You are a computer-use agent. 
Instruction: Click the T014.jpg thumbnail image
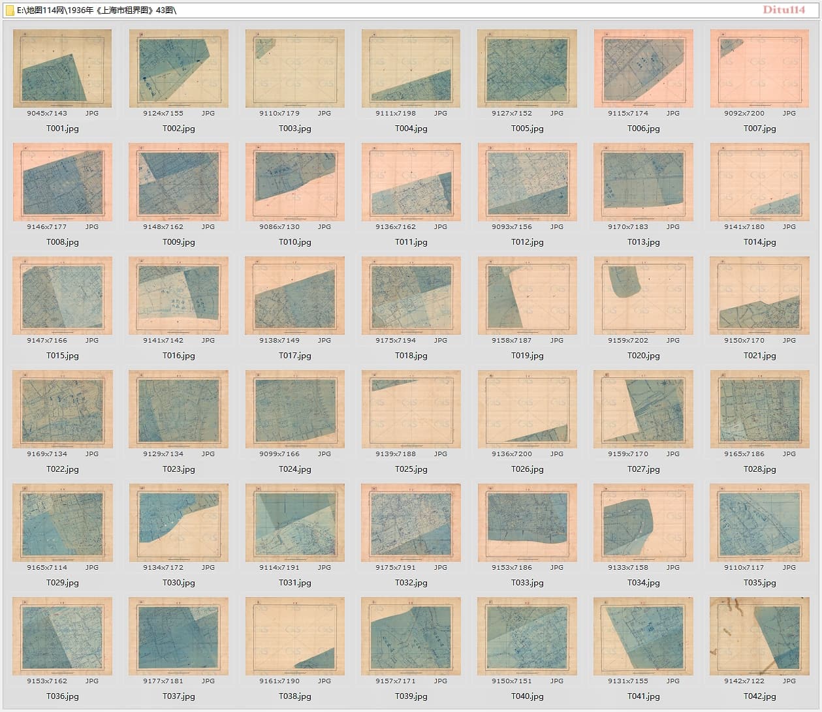[760, 182]
